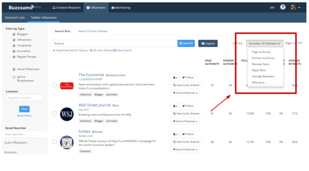This screenshot has height=171, width=309.
Task: Open the help question mark icon
Action: click(x=283, y=7)
